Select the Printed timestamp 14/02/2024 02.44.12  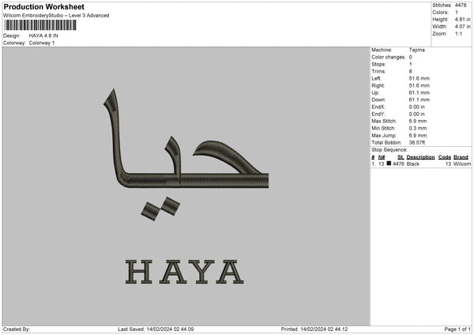[324, 329]
